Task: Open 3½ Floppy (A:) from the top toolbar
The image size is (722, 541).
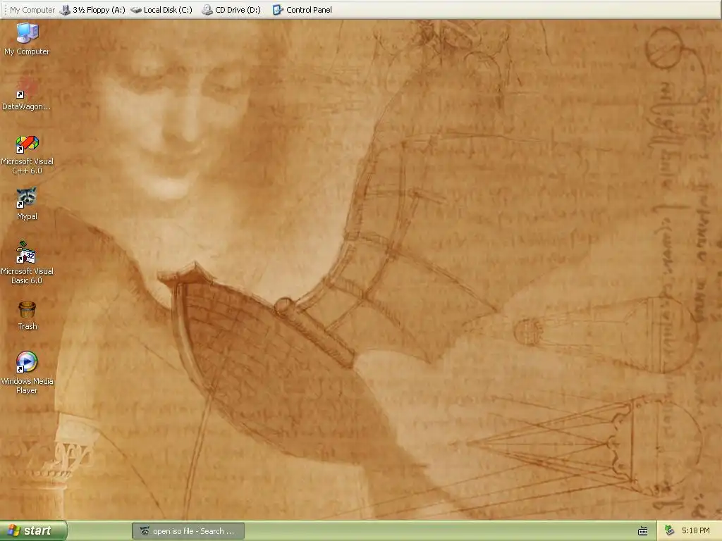Action: pos(93,10)
